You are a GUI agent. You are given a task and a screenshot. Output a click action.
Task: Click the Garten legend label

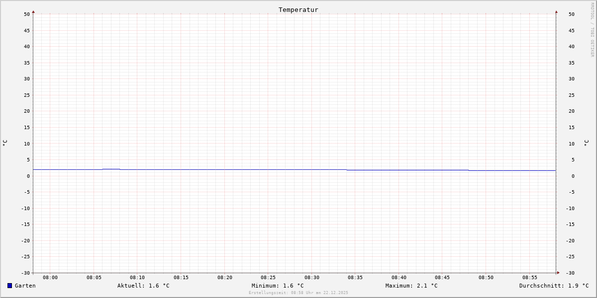click(25, 286)
